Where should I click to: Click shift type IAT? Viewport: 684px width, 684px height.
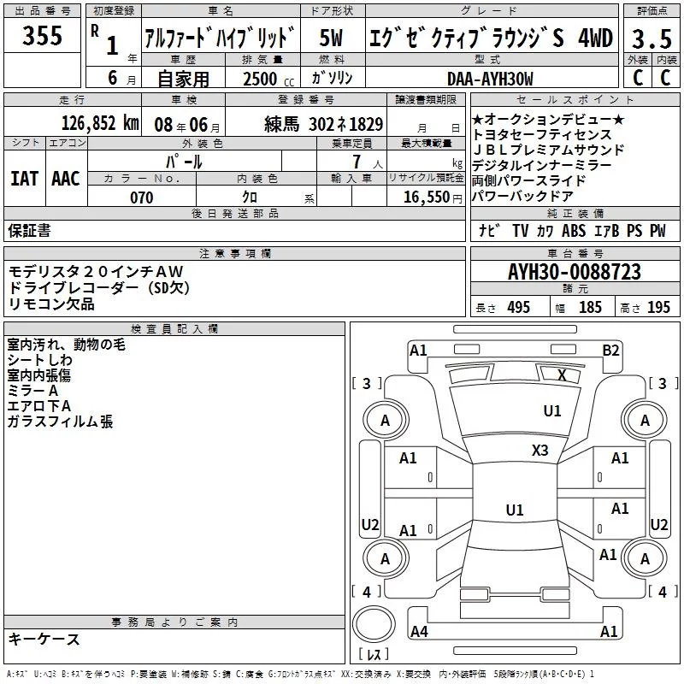pos(24,179)
